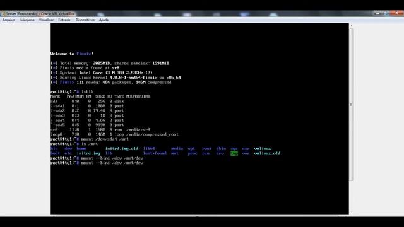Click the 'Finnix media found at sr0' line
Image resolution: width=404 pixels, height=227 pixels.
85,68
